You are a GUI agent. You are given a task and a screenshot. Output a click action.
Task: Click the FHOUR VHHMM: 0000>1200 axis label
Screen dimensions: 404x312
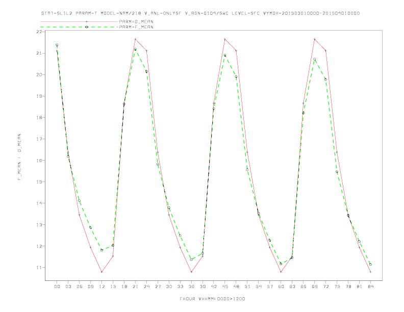pos(212,299)
